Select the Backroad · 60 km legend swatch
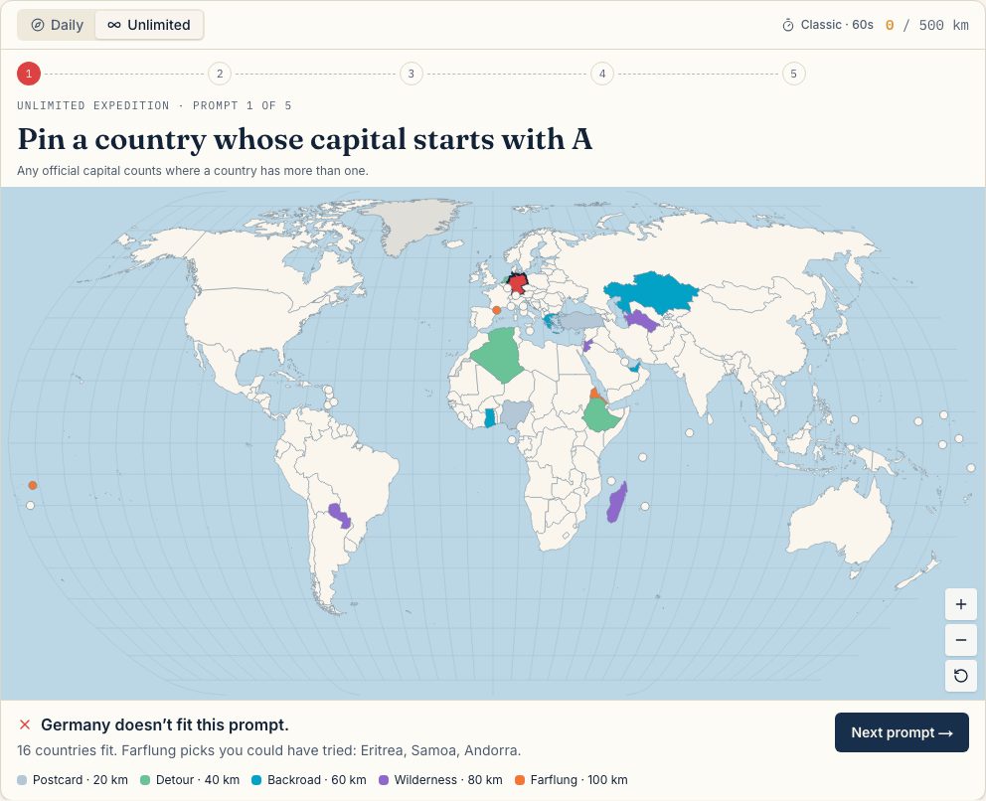The height and width of the screenshot is (801, 986). click(256, 780)
